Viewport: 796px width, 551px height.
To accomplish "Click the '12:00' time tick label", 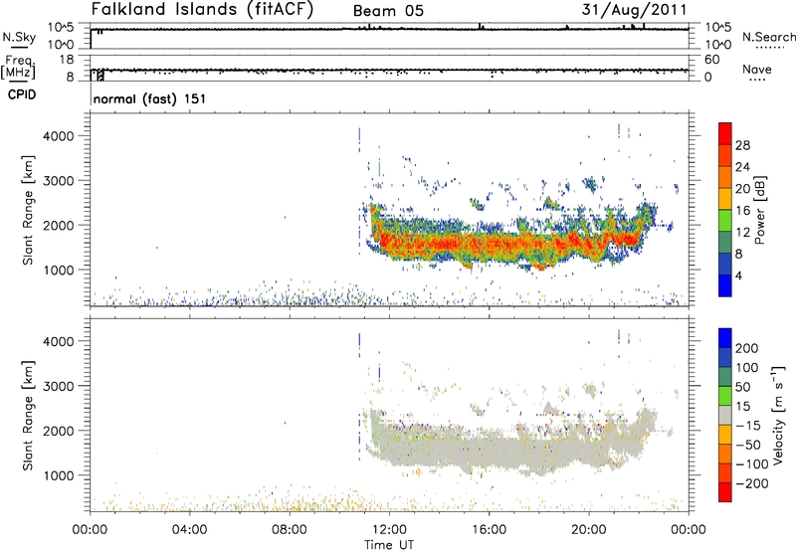I will [389, 530].
